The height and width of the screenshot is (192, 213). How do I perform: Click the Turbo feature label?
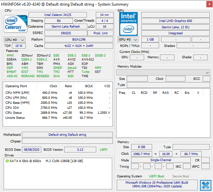point(86,72)
